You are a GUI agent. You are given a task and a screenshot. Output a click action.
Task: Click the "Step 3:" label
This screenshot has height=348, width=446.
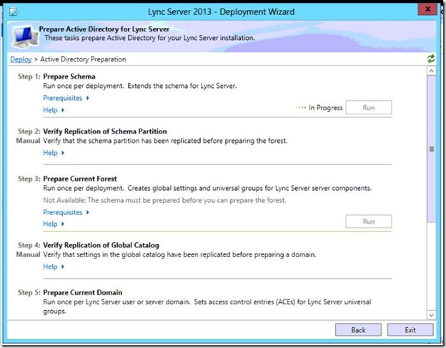pyautogui.click(x=29, y=179)
